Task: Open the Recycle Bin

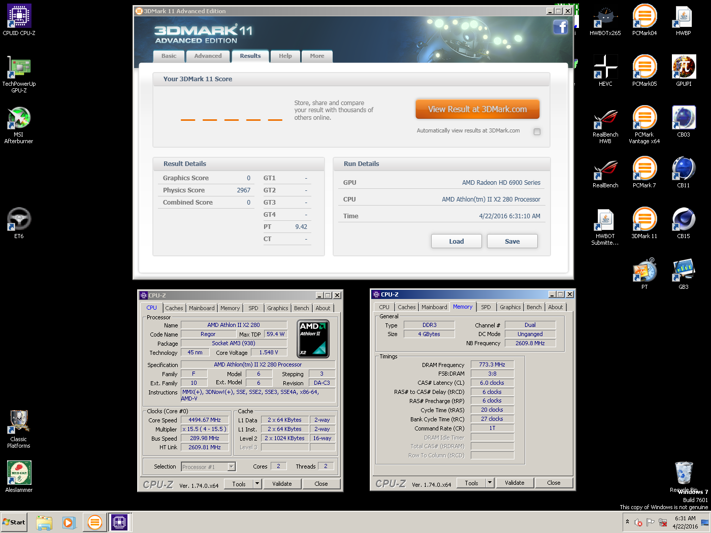Action: click(684, 476)
